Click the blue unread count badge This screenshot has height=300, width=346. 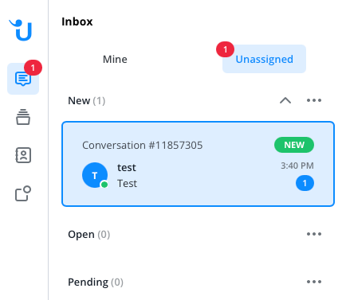[305, 183]
